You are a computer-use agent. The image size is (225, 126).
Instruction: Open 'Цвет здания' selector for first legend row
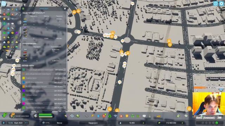click(59, 70)
